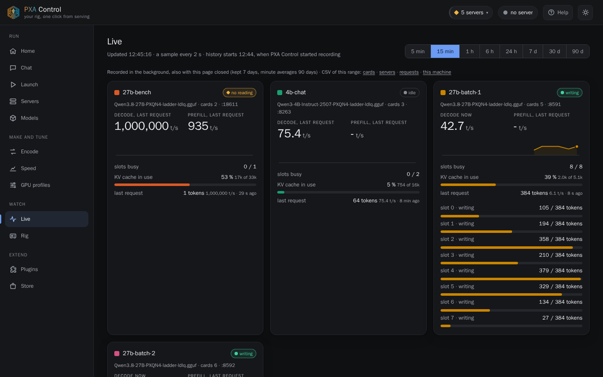Open the Store page

46,286
